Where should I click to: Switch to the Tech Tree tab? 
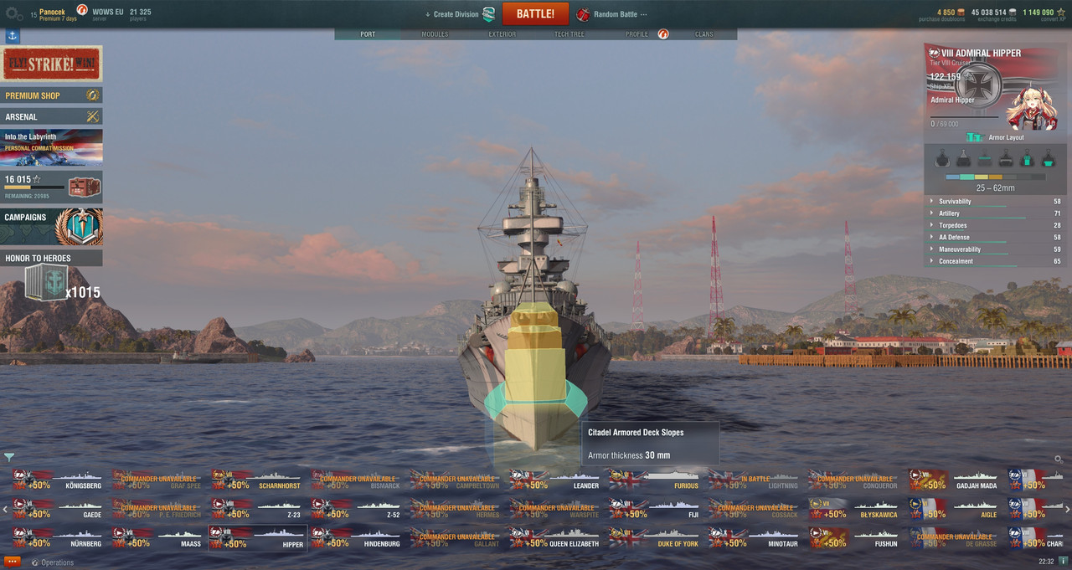[x=569, y=34]
